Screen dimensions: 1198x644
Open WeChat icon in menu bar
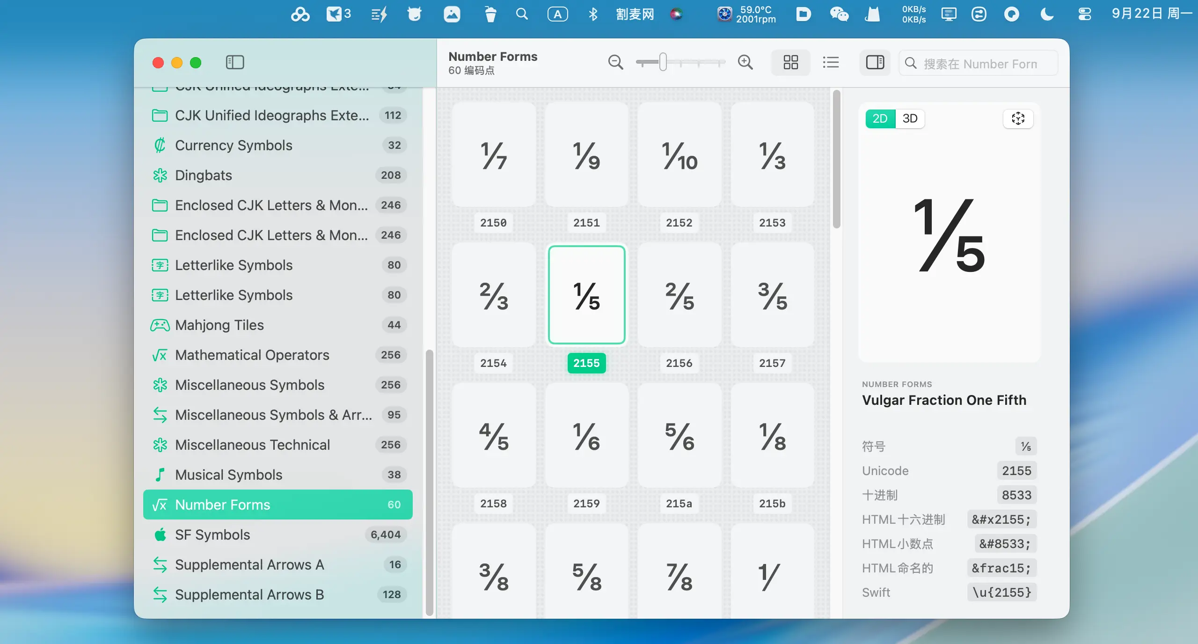click(x=839, y=14)
